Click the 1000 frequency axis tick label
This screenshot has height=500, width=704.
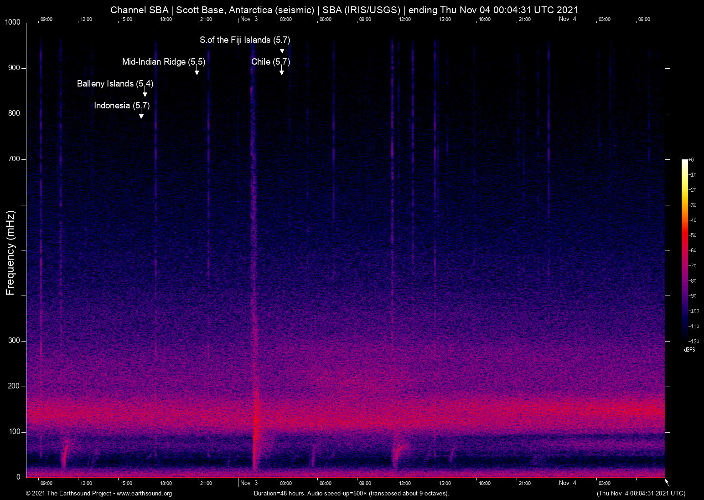pos(12,23)
